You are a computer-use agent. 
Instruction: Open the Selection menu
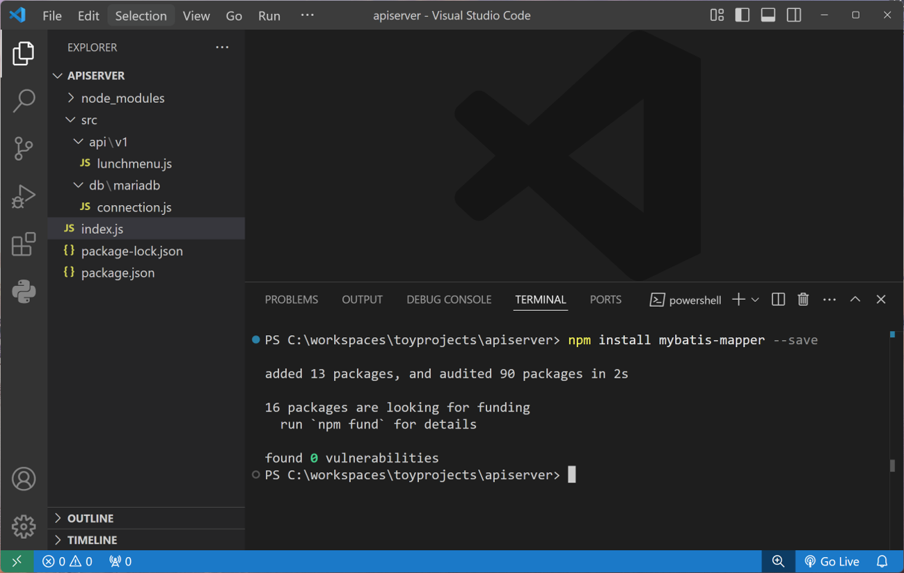tap(141, 15)
